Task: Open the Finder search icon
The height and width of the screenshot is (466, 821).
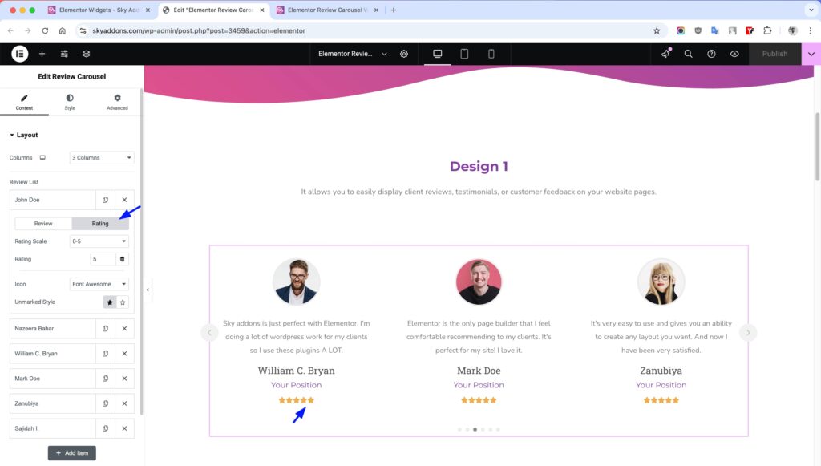Action: pos(688,54)
